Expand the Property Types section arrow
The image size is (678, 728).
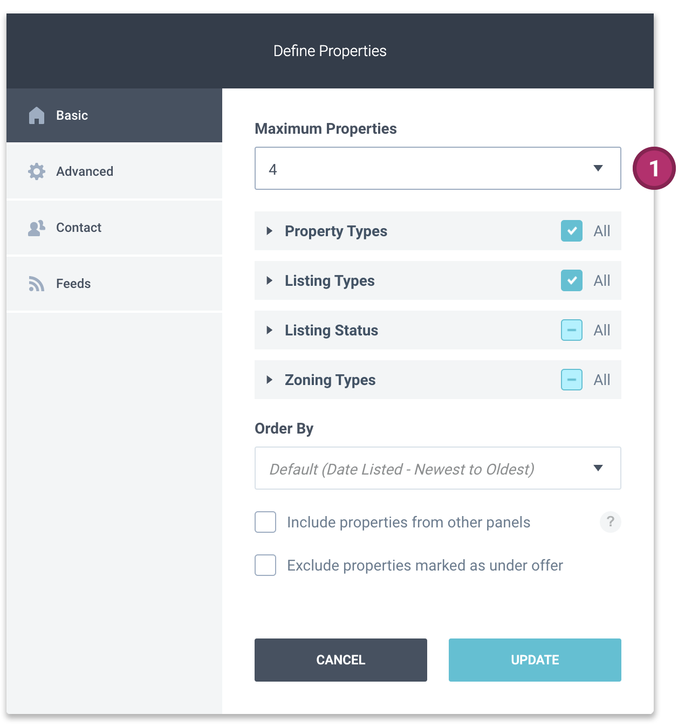[x=269, y=231]
